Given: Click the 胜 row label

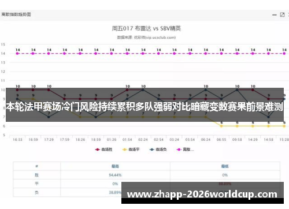Looking at the screenshot, I should [x=36, y=175].
